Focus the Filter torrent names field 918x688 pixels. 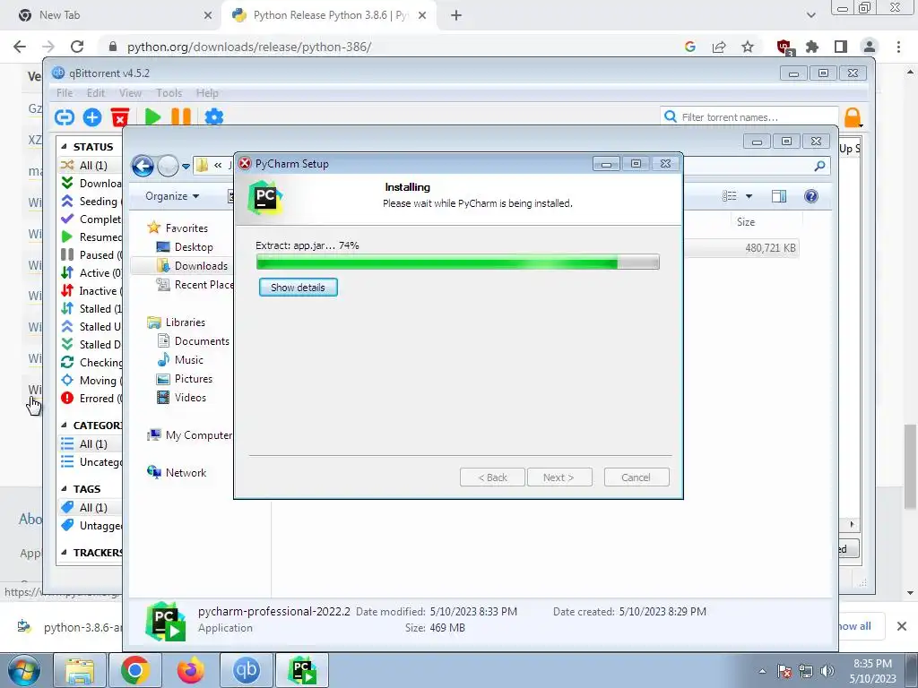(x=749, y=117)
